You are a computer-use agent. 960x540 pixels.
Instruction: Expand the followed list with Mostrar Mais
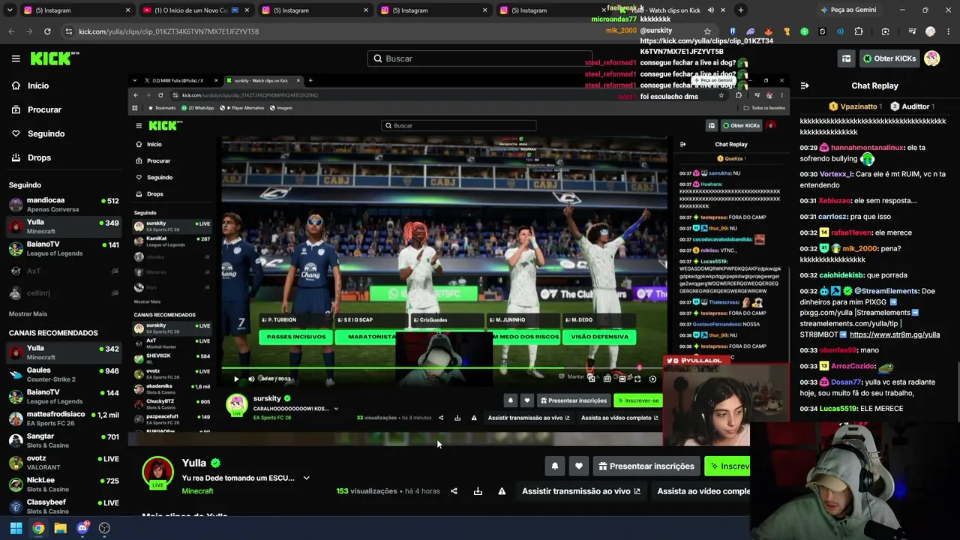(x=28, y=313)
